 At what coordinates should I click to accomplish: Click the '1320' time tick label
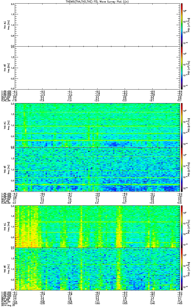[124, 303]
